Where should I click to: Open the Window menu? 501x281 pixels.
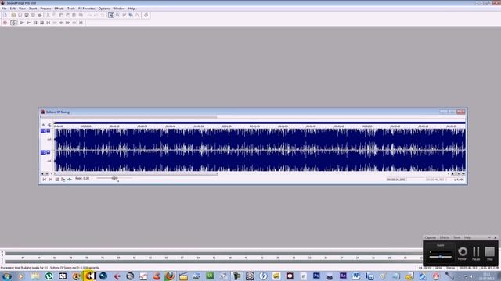click(119, 9)
